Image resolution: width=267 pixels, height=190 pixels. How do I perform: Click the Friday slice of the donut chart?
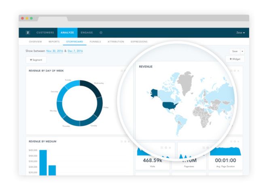tap(99, 107)
